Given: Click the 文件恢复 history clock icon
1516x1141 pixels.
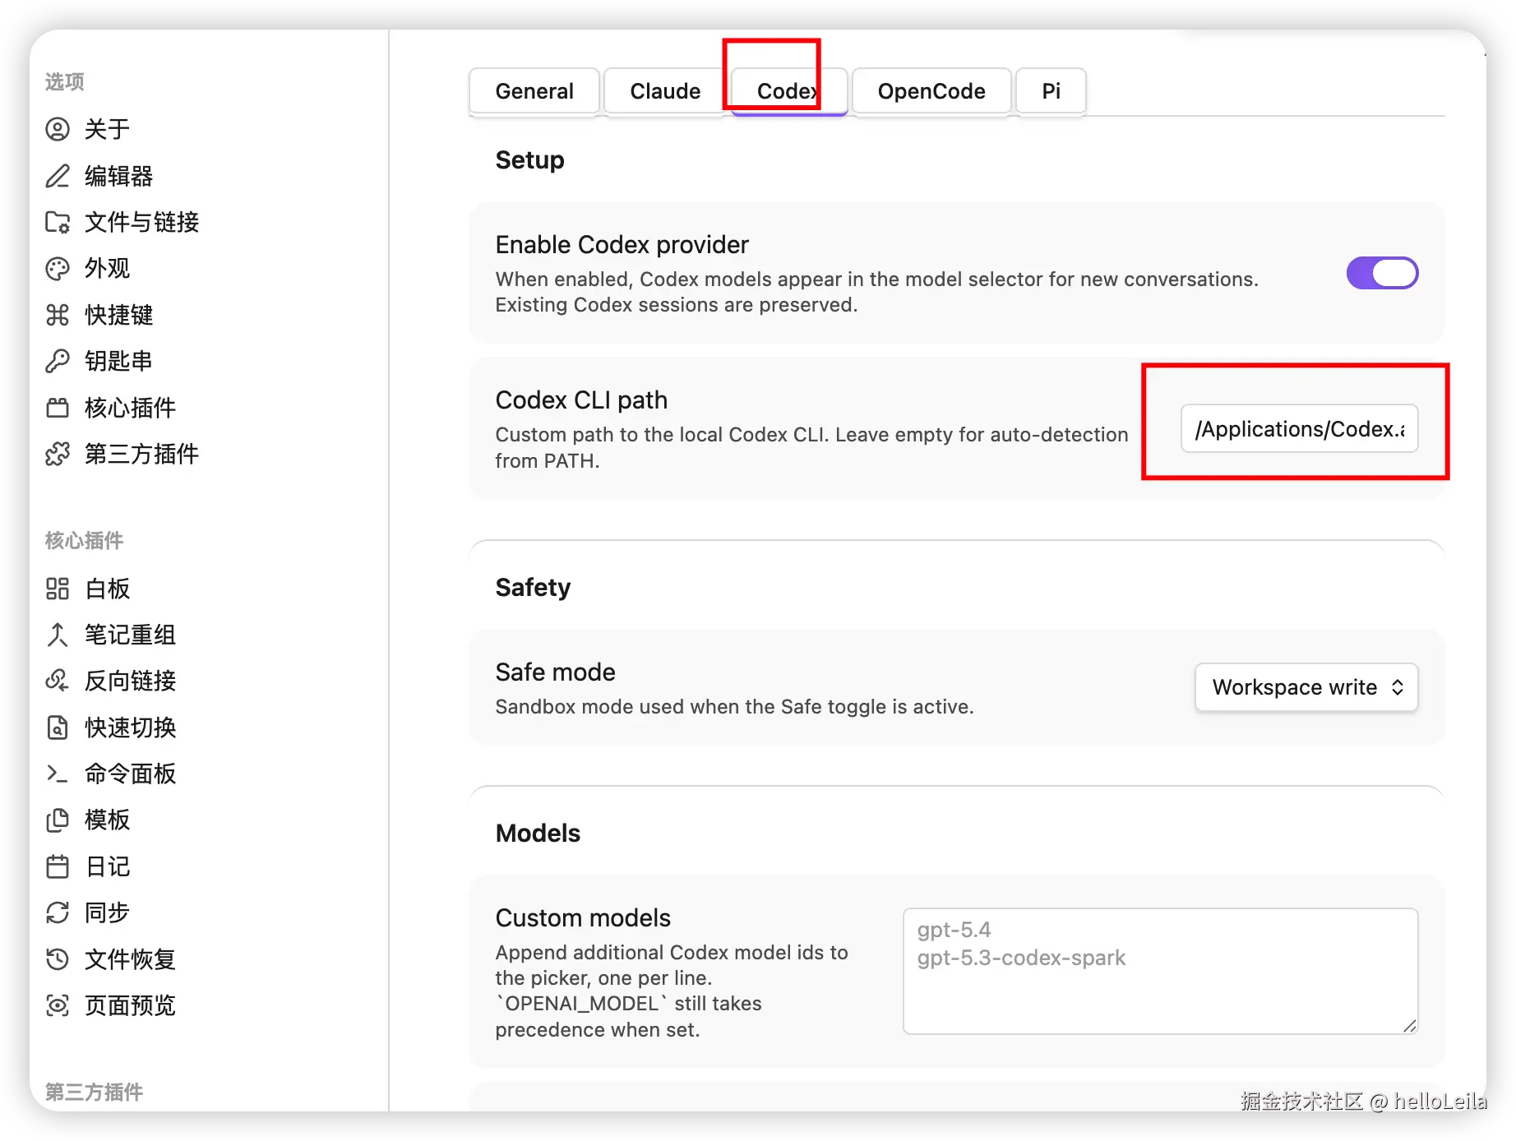Looking at the screenshot, I should (x=58, y=959).
